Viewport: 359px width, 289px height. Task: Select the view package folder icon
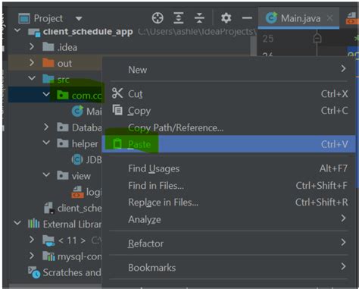[x=63, y=175]
